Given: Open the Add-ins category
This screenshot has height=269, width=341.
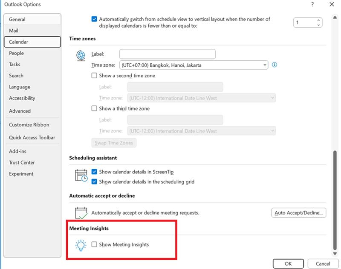Looking at the screenshot, I should pyautogui.click(x=32, y=151).
